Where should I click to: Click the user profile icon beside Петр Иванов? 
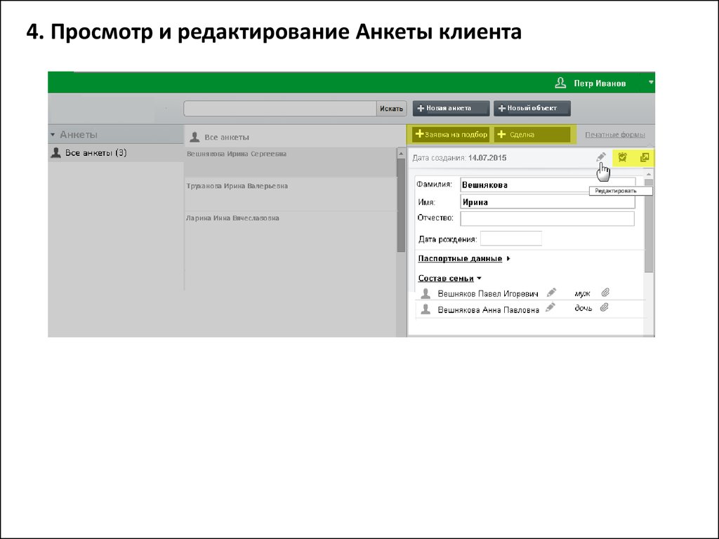(x=560, y=83)
